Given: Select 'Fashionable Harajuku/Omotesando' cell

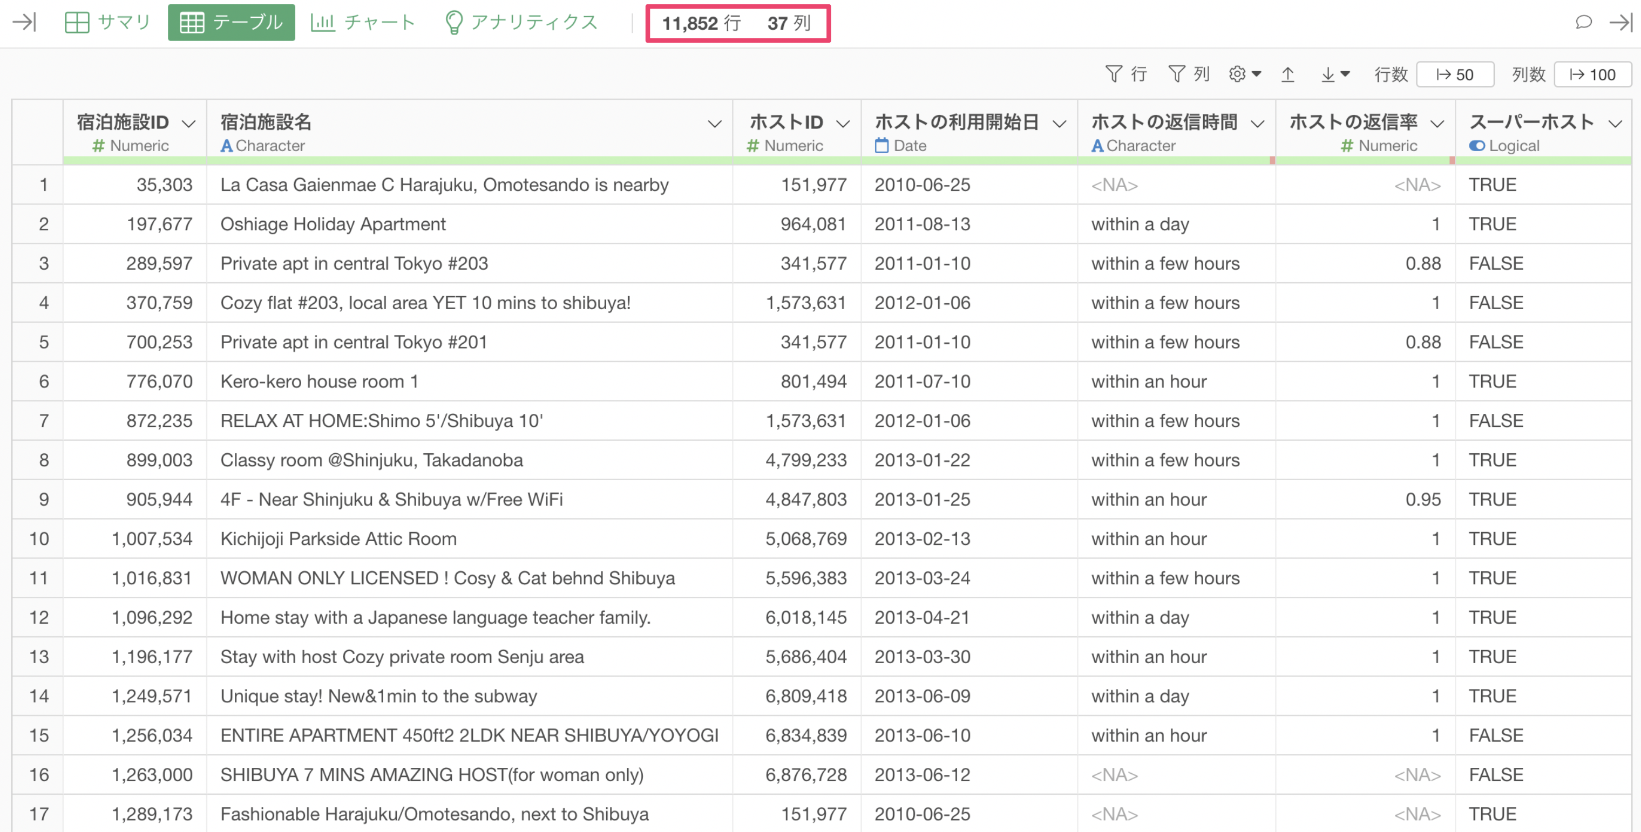Looking at the screenshot, I should [x=470, y=814].
